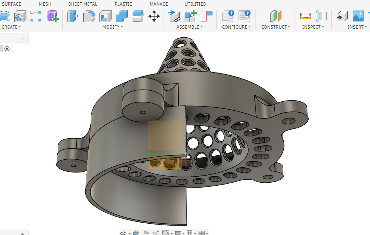Select the Hole tool in Create
Screen dimensions: 370x235
tap(20, 16)
